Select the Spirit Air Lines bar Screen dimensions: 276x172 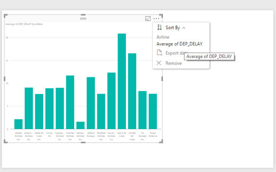(122, 81)
